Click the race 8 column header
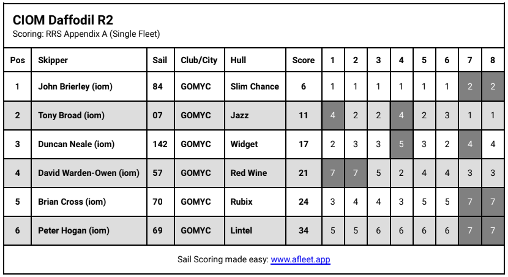 (x=493, y=60)
